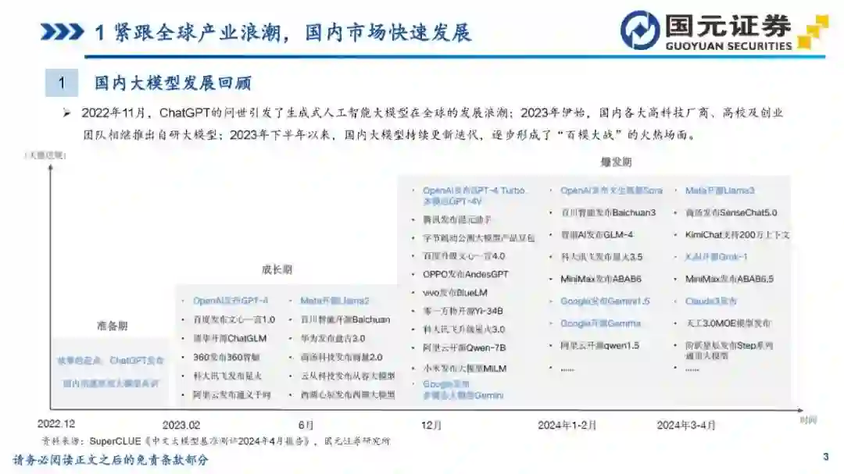
Task: Click the entry X.AI开源Grok-1
Action: click(716, 257)
